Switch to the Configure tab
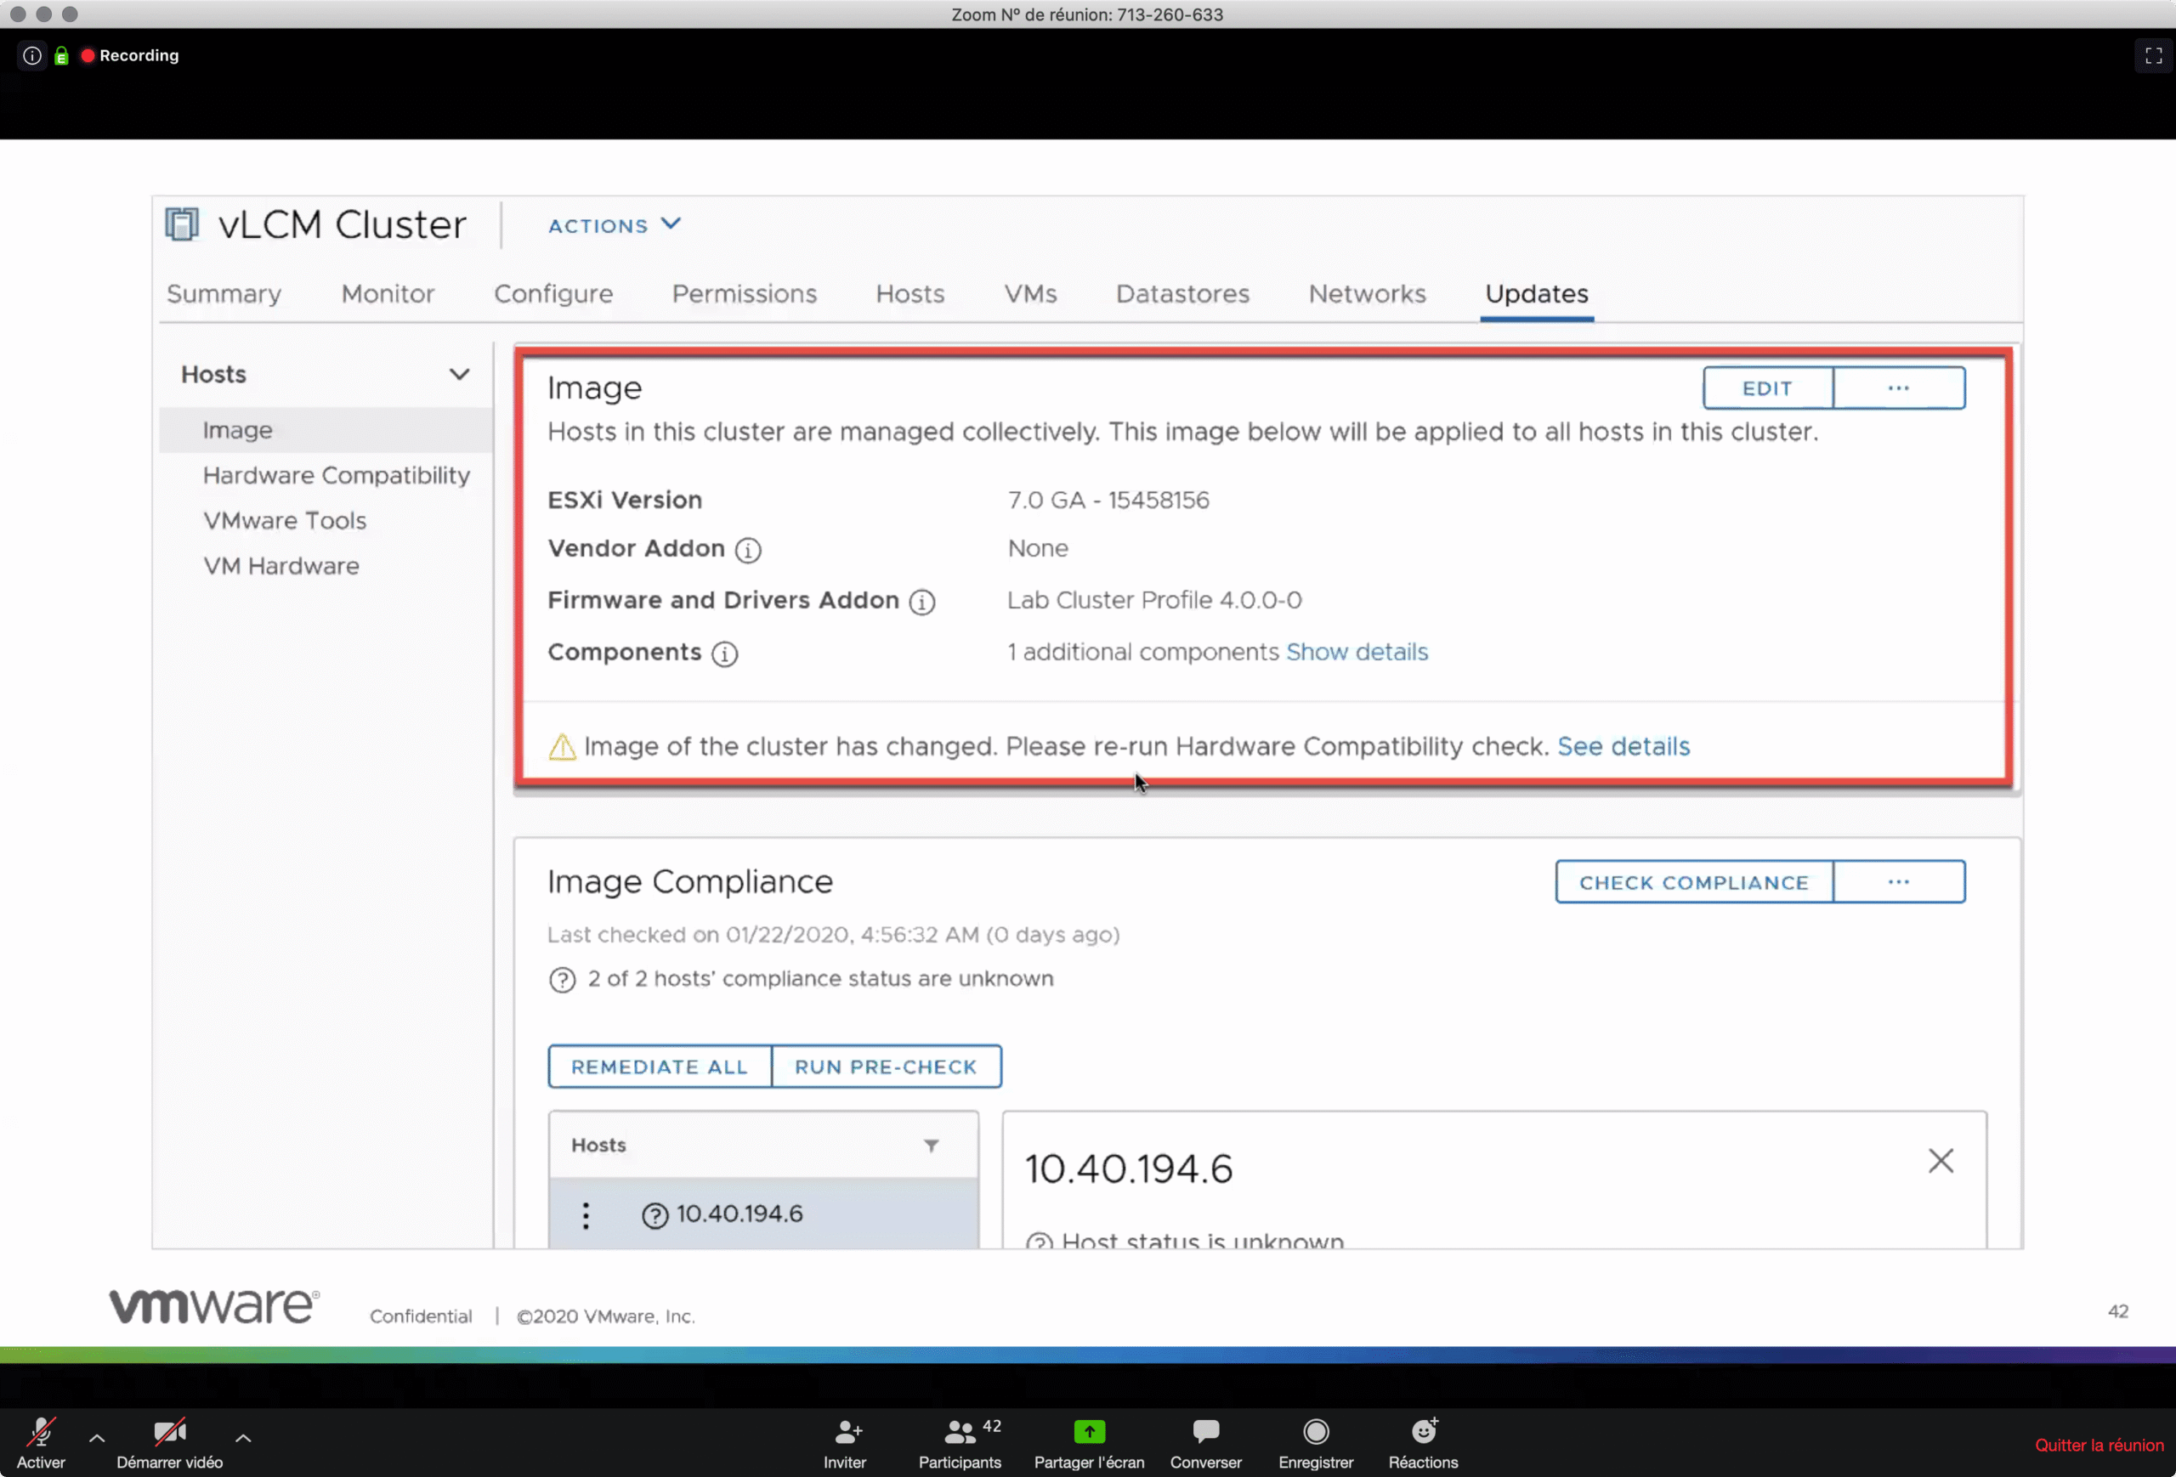 [552, 294]
